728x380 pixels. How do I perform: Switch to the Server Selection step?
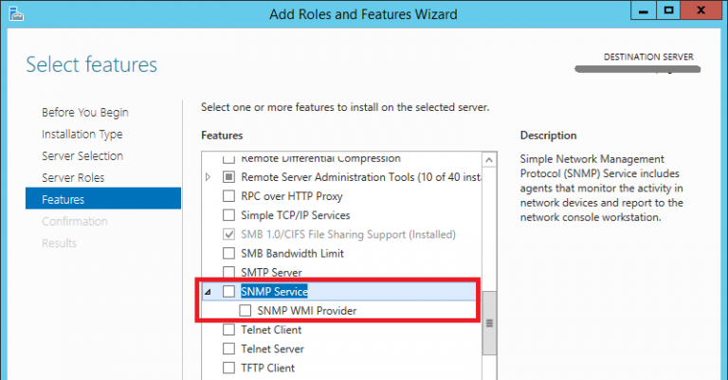tap(82, 156)
